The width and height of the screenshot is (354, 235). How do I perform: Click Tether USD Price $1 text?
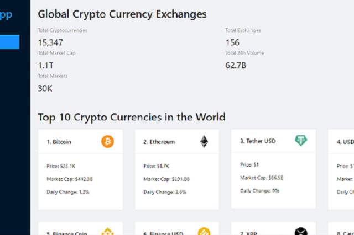[249, 165]
